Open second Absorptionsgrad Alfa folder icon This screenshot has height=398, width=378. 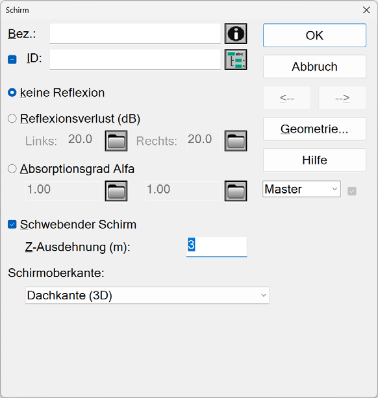coord(236,191)
